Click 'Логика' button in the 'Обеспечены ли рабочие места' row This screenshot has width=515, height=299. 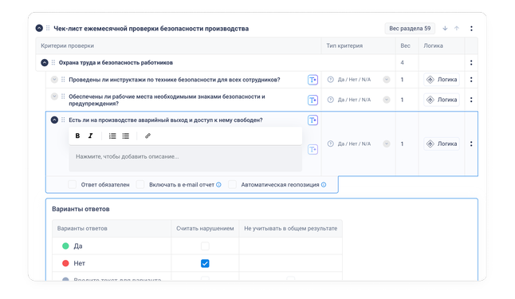(442, 100)
